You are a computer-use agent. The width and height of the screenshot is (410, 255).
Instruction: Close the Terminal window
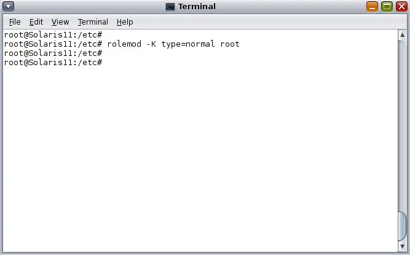click(x=401, y=7)
